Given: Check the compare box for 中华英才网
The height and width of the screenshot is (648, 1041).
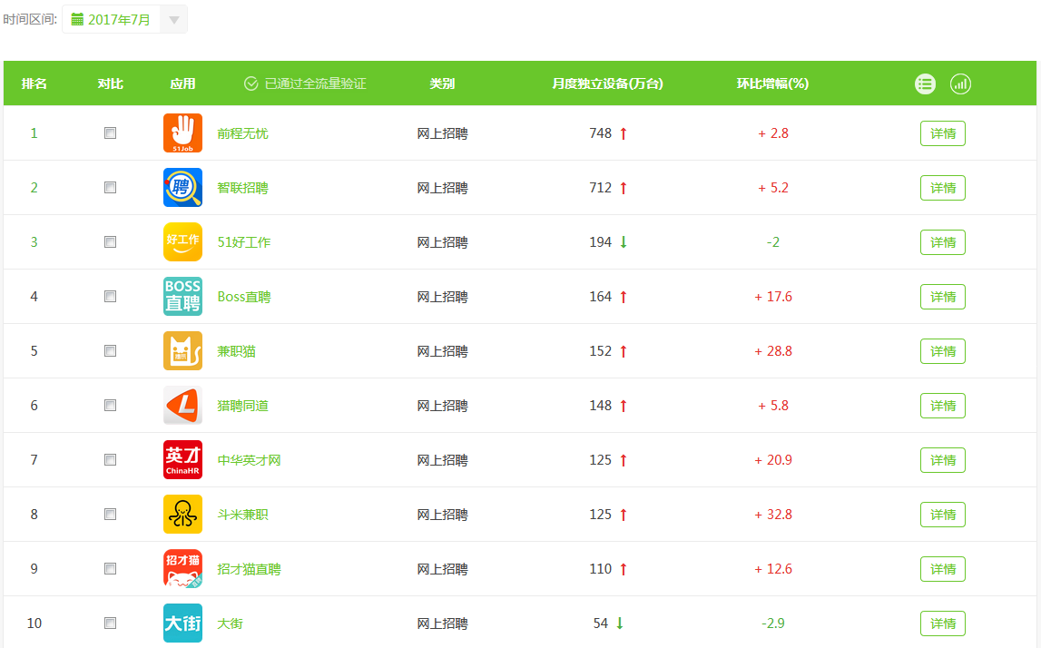Looking at the screenshot, I should pyautogui.click(x=110, y=459).
